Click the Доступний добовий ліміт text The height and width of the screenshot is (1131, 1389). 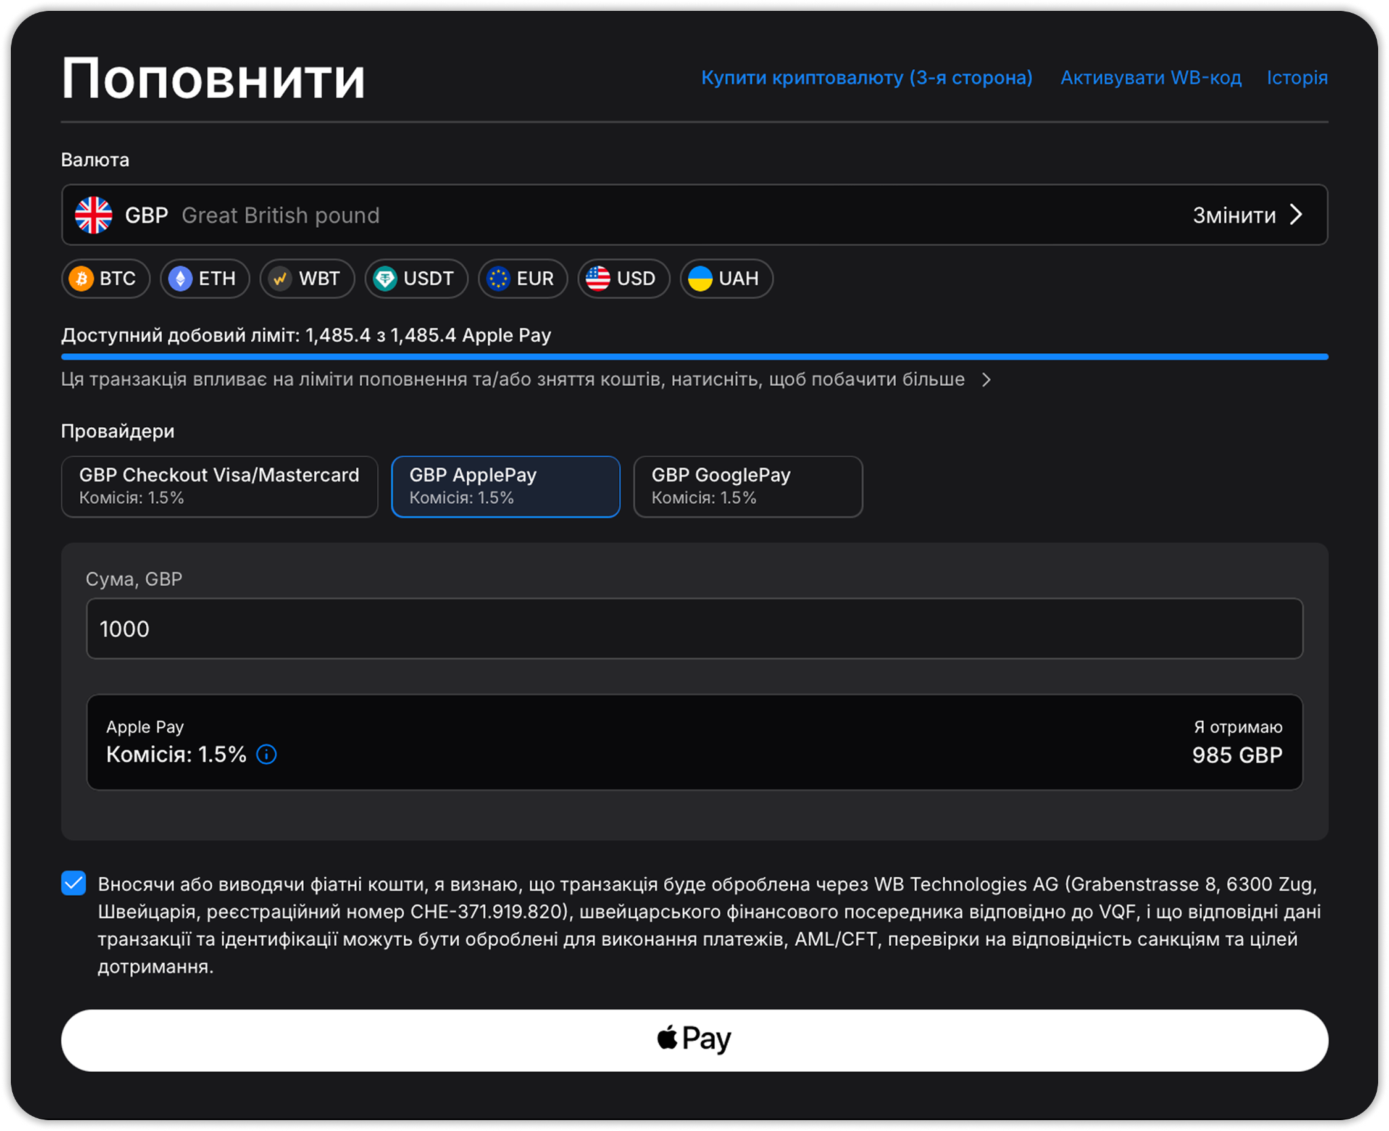[306, 336]
